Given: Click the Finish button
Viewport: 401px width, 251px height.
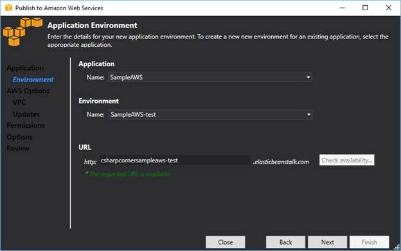Looking at the screenshot, I should 370,242.
